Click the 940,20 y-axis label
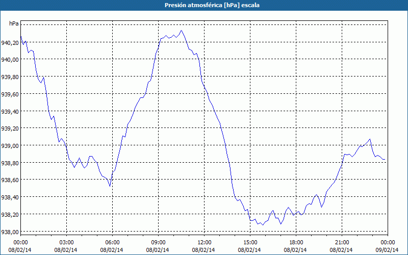The height and width of the screenshot is (255, 408). click(x=10, y=43)
